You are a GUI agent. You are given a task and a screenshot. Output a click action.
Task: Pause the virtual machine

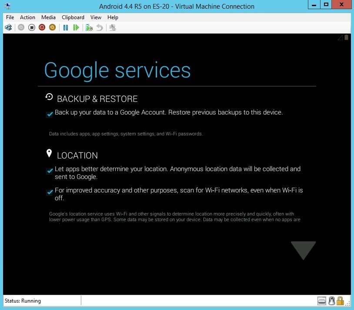[66, 27]
